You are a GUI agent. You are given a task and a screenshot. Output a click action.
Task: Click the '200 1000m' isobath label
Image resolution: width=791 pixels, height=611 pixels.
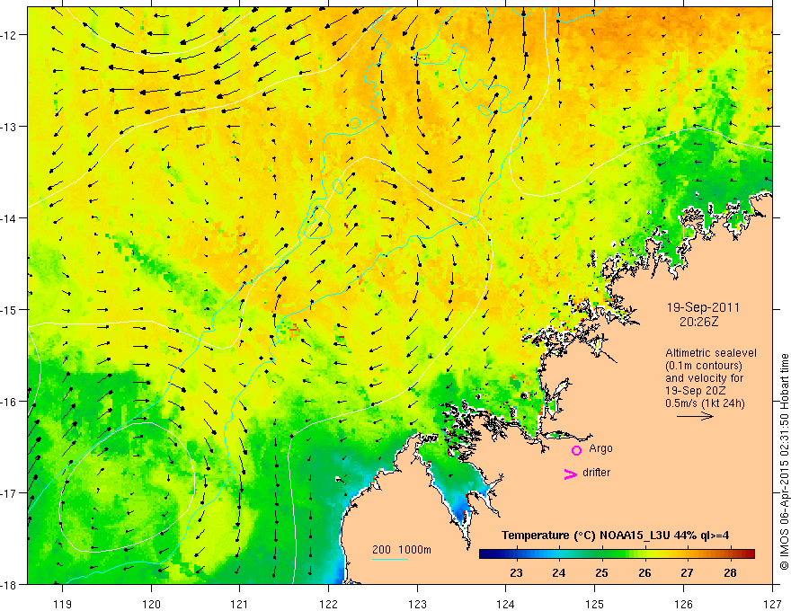coord(402,550)
